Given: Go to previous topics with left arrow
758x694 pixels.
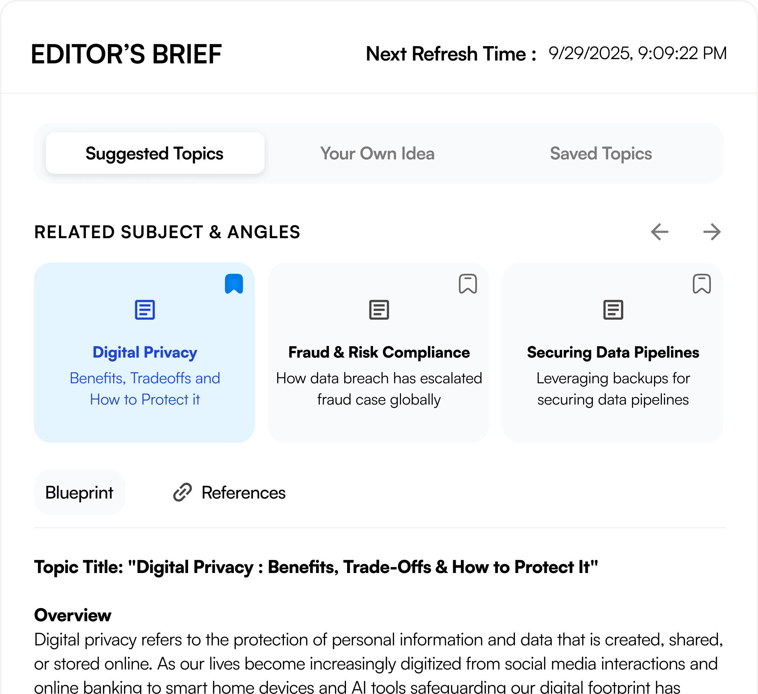Looking at the screenshot, I should [659, 232].
